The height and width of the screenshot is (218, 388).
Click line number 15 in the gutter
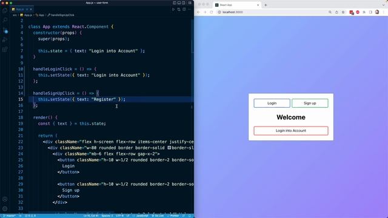click(x=21, y=99)
